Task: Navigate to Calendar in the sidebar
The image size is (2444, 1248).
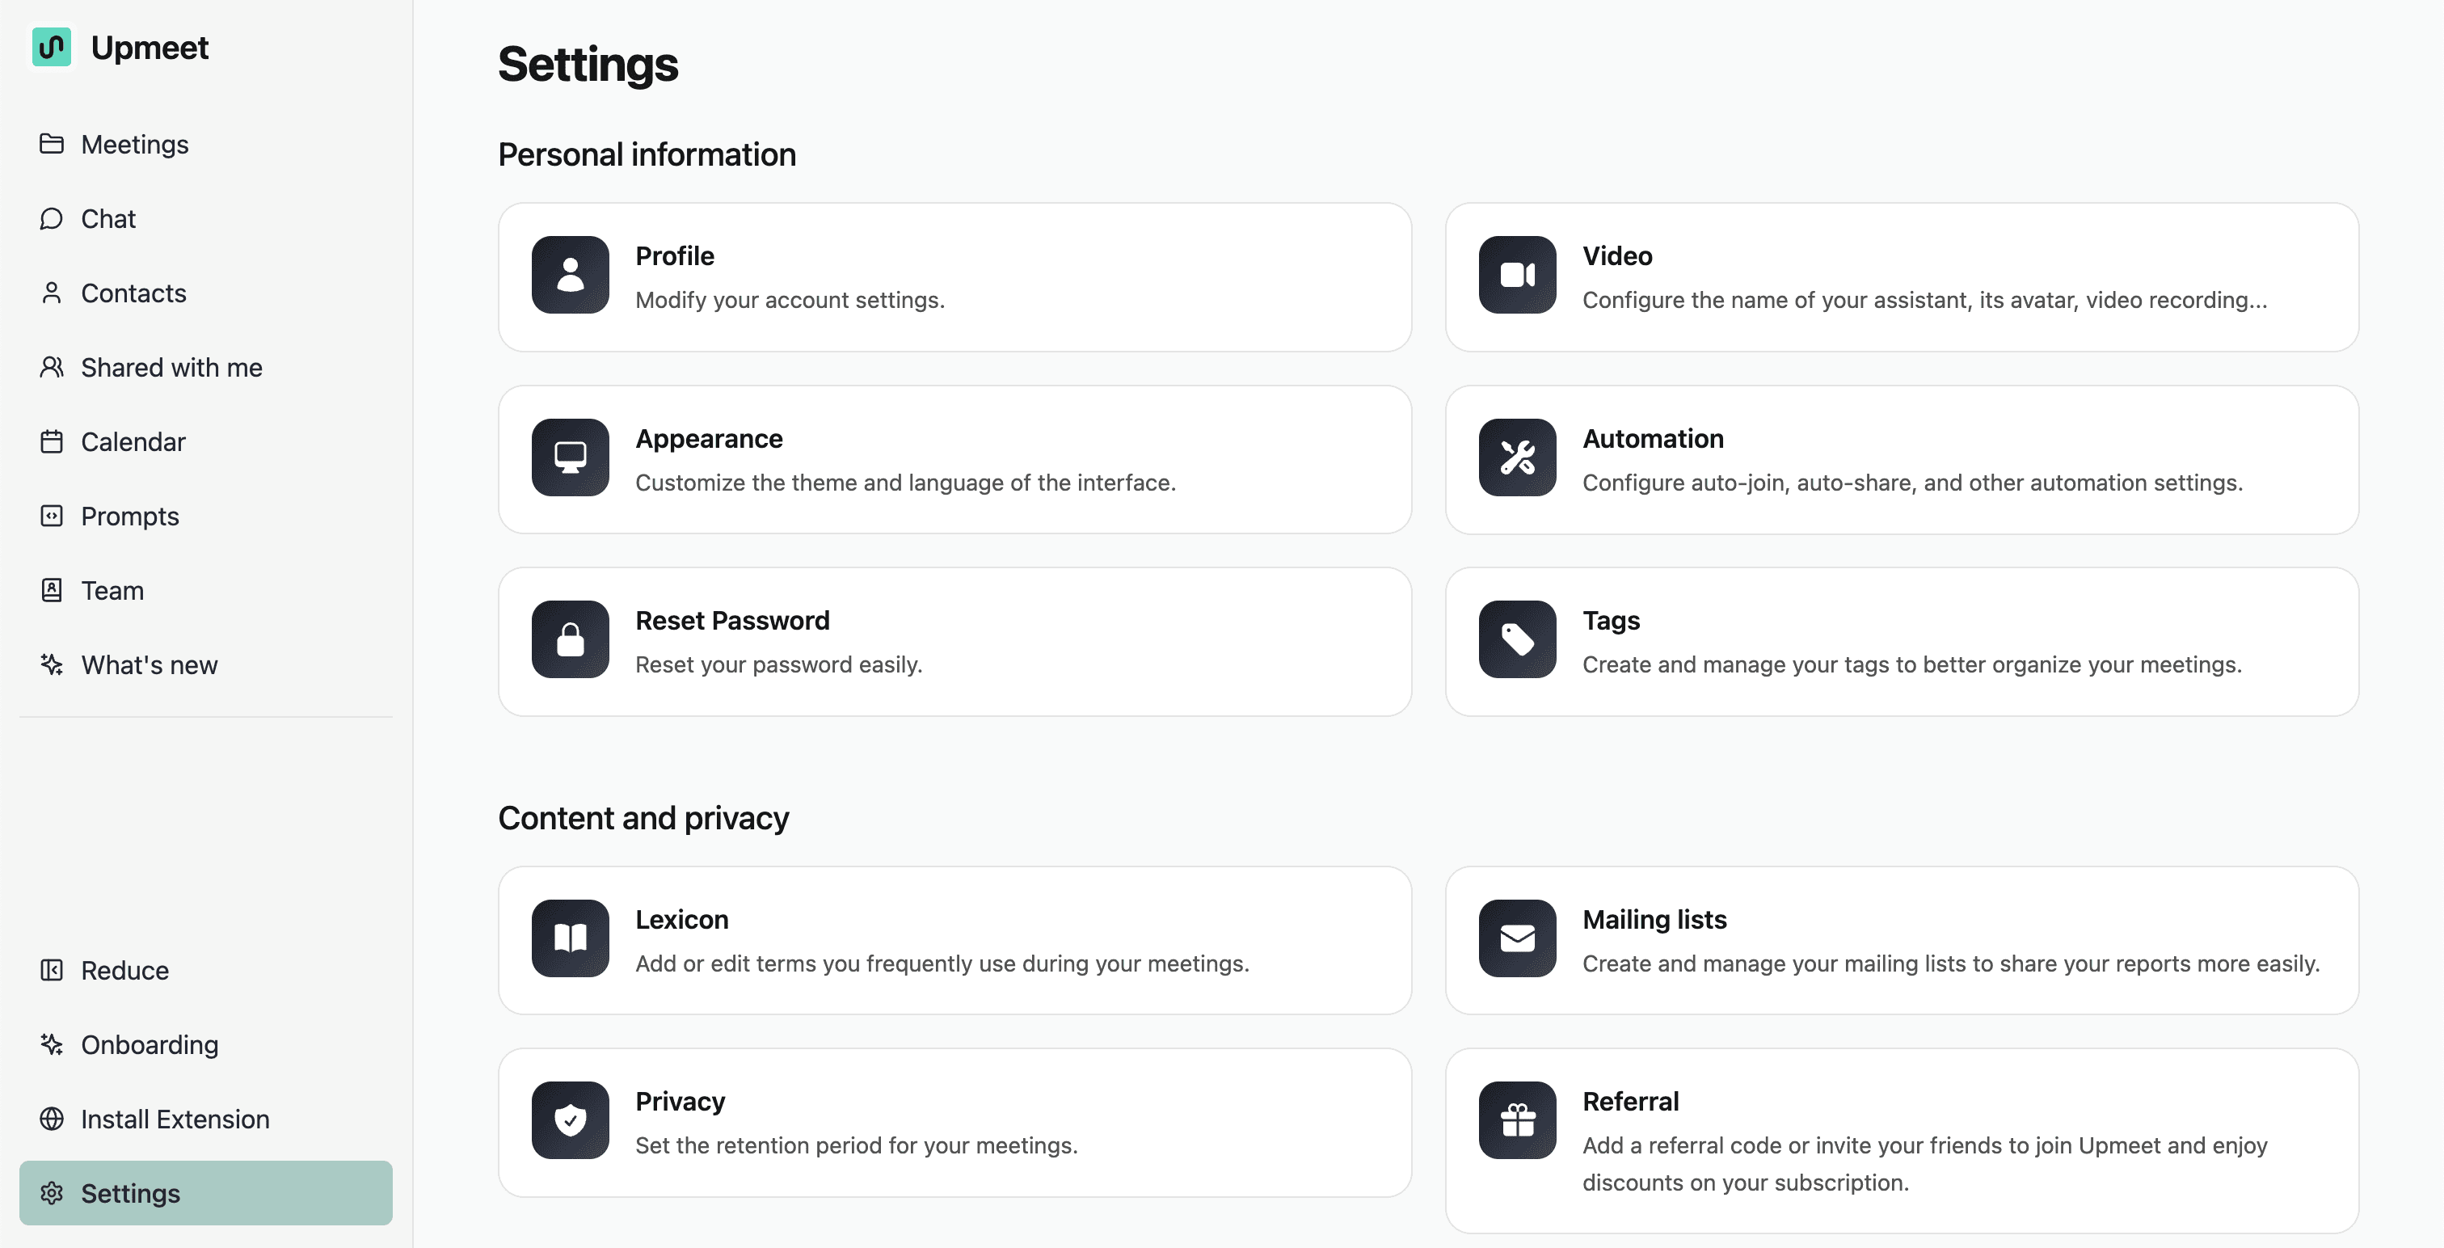Action: [133, 442]
